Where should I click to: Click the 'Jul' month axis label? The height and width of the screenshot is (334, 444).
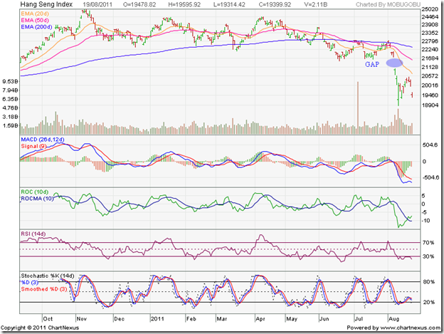tap(359, 319)
